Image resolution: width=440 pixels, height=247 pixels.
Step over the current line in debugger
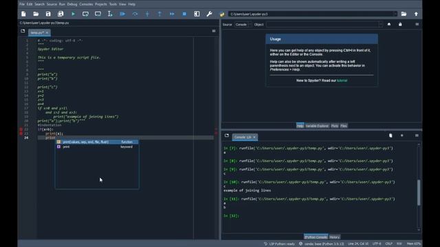(x=135, y=14)
